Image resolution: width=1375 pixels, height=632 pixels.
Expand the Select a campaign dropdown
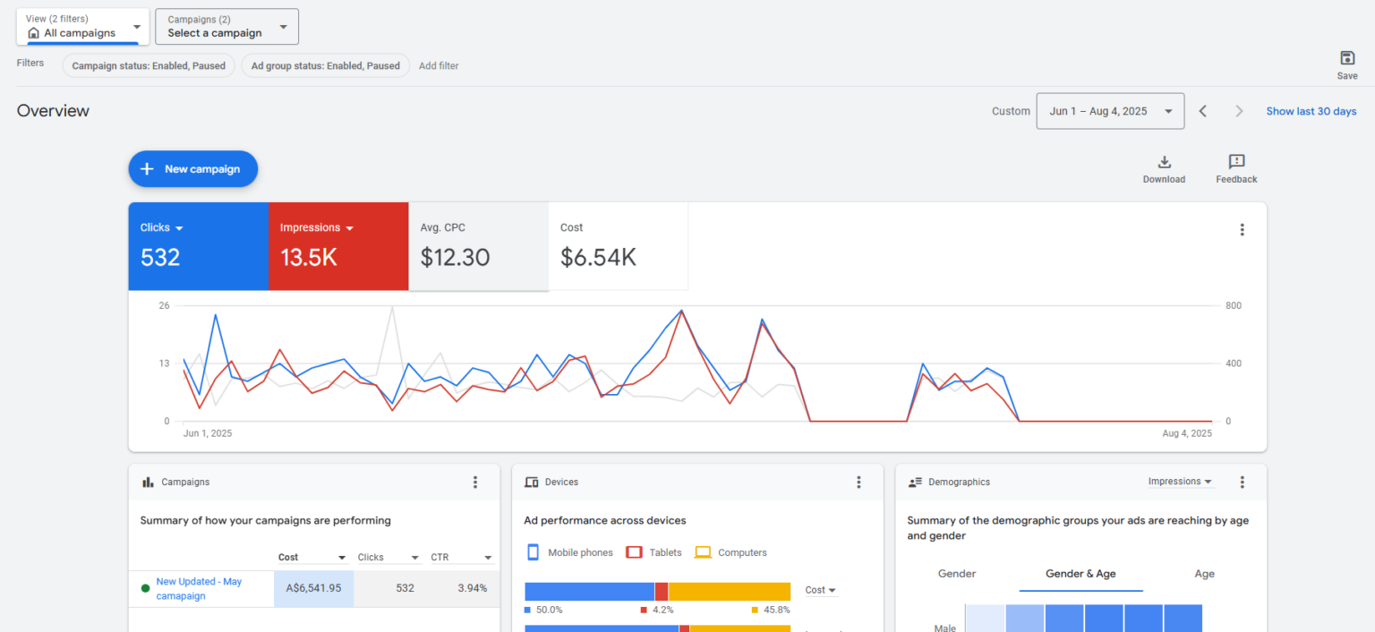click(x=226, y=27)
